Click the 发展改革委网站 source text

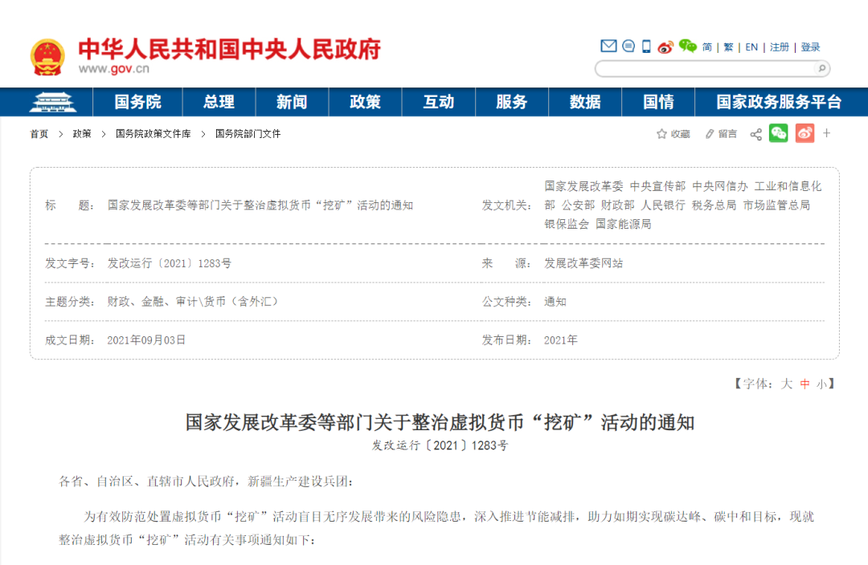583,263
